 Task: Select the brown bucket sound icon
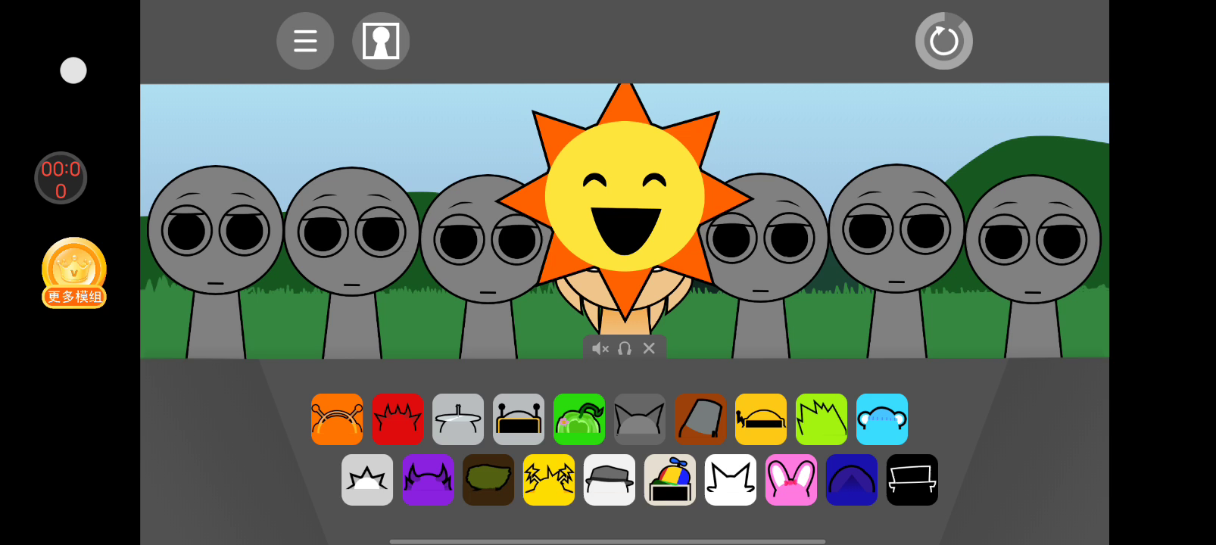(x=700, y=419)
